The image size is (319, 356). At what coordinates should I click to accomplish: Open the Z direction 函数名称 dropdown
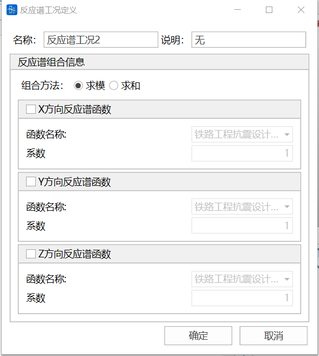242,279
